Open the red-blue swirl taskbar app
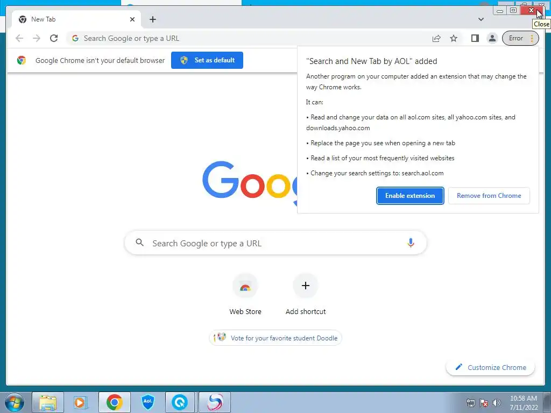Screen dimensions: 551x413 coord(215,402)
